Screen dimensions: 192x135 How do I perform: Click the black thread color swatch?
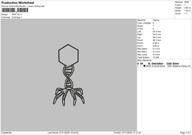tap(144, 66)
